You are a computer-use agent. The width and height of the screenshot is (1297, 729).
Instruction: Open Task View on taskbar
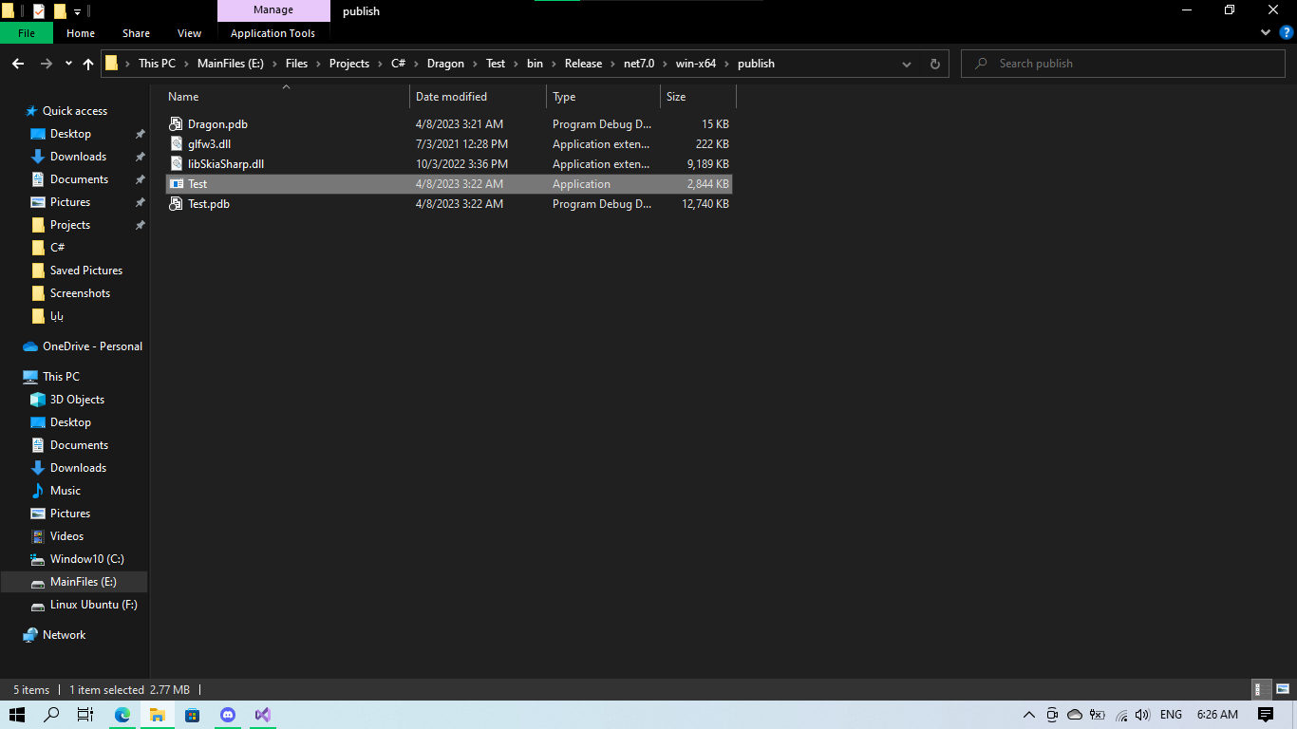85,715
